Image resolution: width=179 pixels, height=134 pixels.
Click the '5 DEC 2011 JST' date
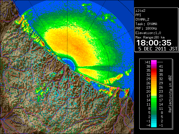158,49
